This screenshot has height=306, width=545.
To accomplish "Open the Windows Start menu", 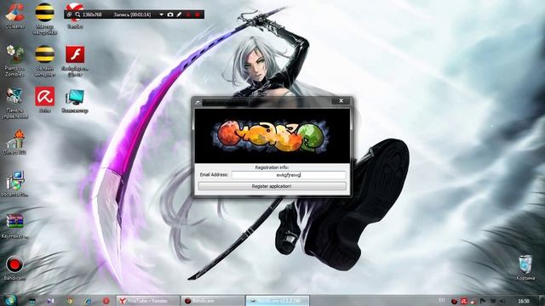I will [x=11, y=300].
